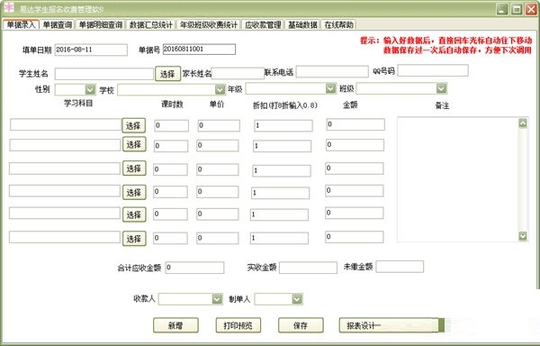Image resolution: width=540 pixels, height=346 pixels.
Task: Click the QQ号码 input field
Action: (x=433, y=70)
